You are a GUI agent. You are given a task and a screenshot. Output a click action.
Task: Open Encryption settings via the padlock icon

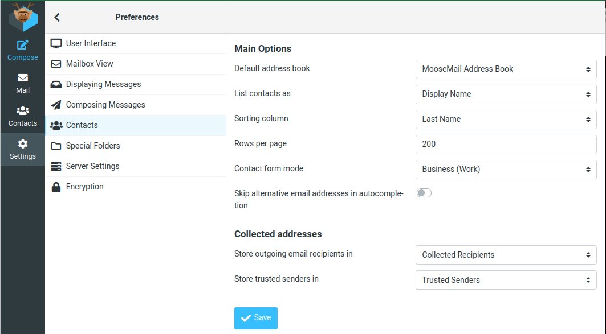[x=55, y=187]
